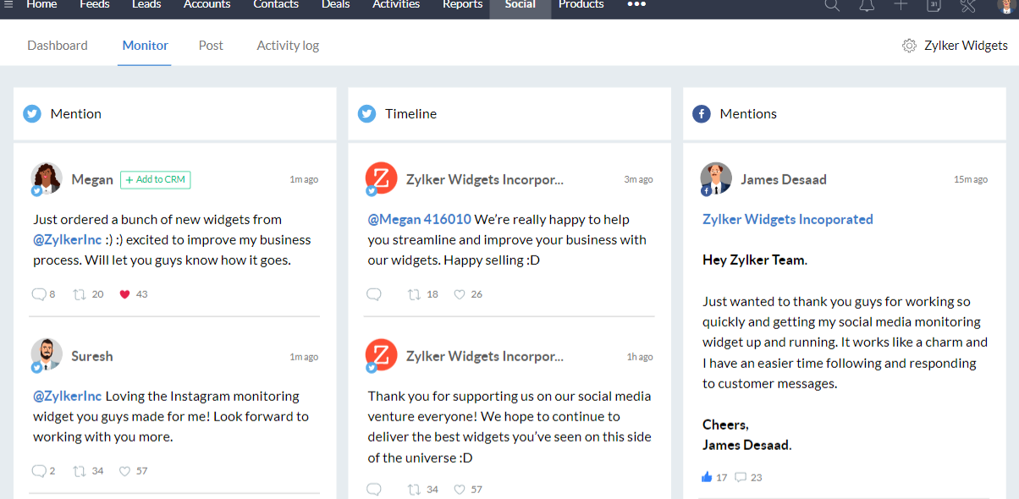This screenshot has width=1019, height=499.
Task: Open the Zylker Widgets brand settings
Action: coord(966,46)
